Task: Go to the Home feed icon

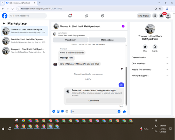Action: point(70,16)
